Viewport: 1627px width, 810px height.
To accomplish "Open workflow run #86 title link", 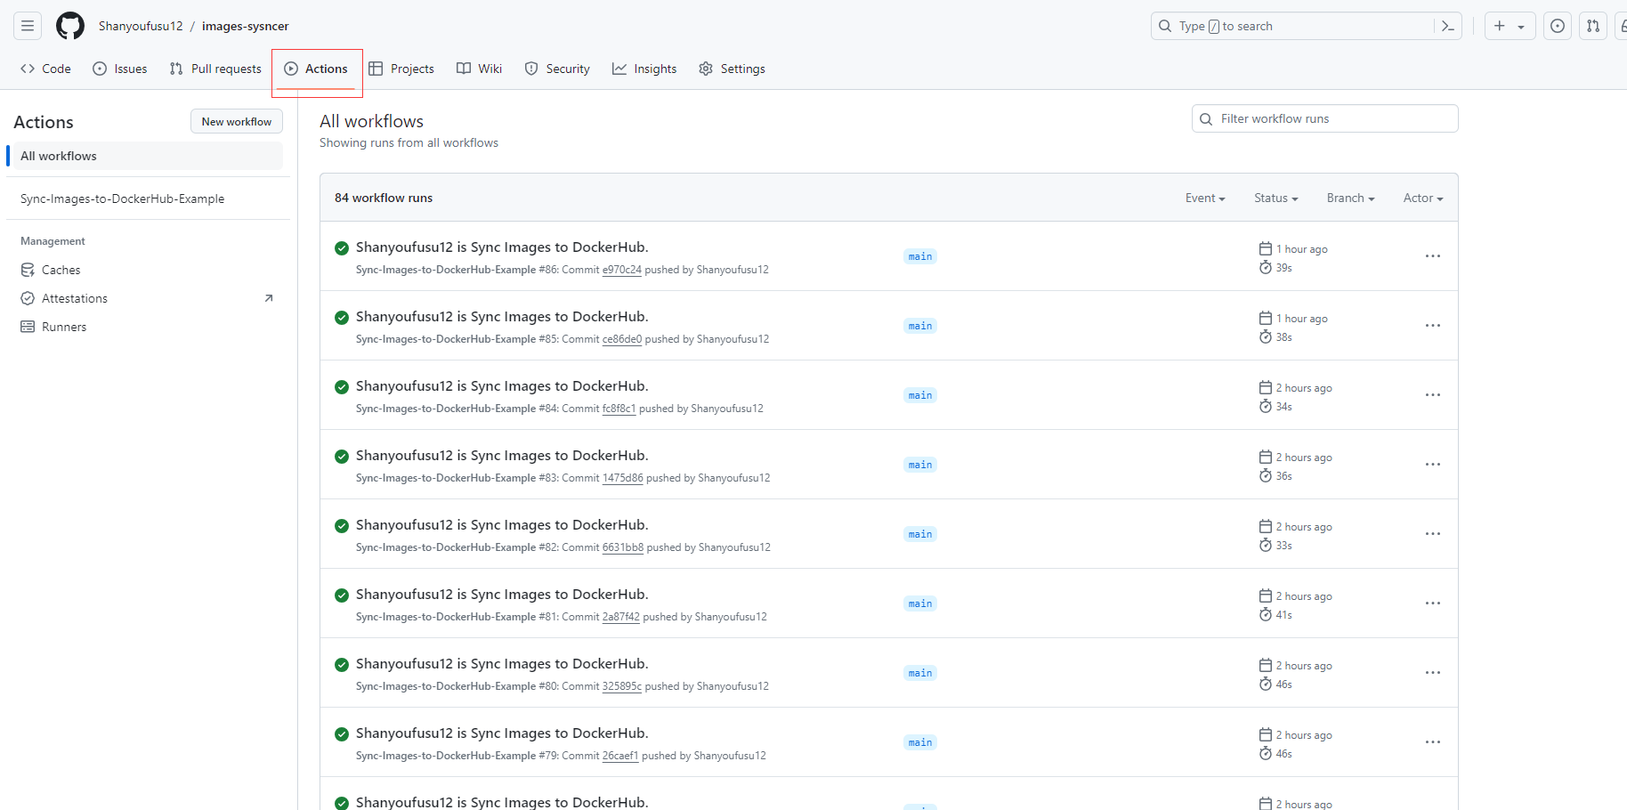I will tap(502, 247).
